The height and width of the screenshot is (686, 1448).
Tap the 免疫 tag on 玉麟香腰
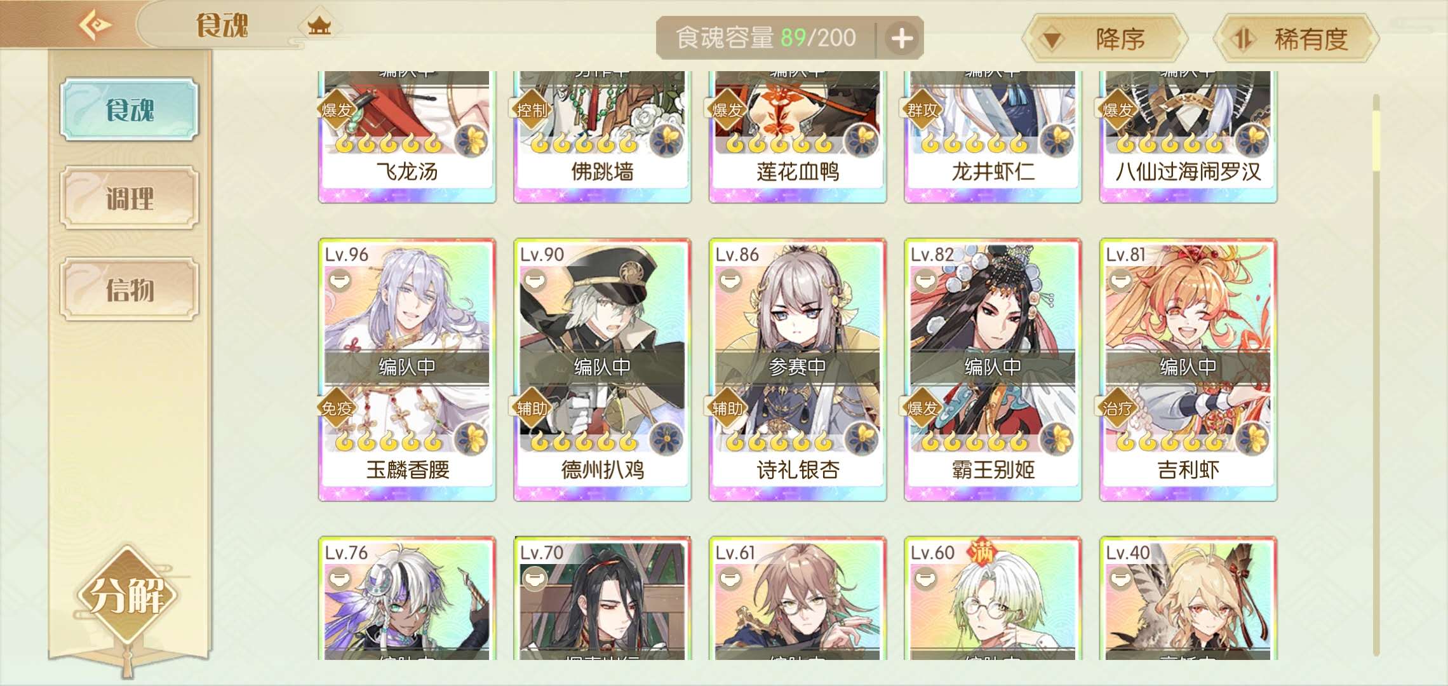[337, 408]
